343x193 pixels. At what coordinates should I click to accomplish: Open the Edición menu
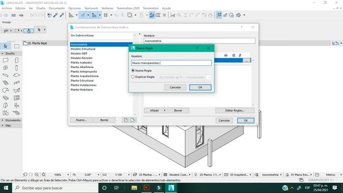(20, 8)
